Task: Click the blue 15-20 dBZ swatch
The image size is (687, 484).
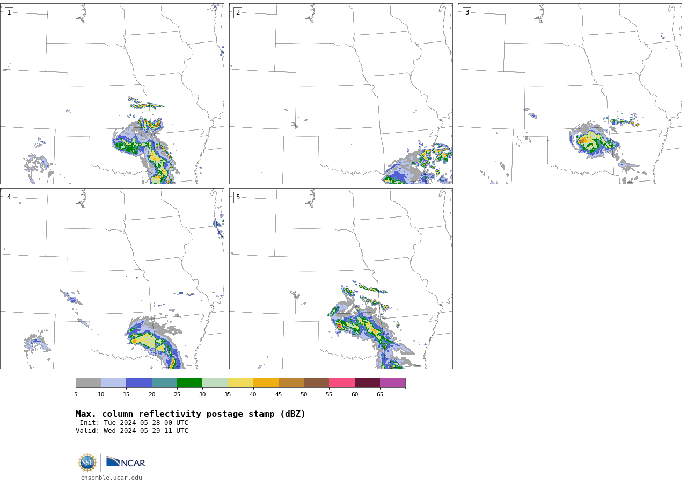Action: coord(139,383)
